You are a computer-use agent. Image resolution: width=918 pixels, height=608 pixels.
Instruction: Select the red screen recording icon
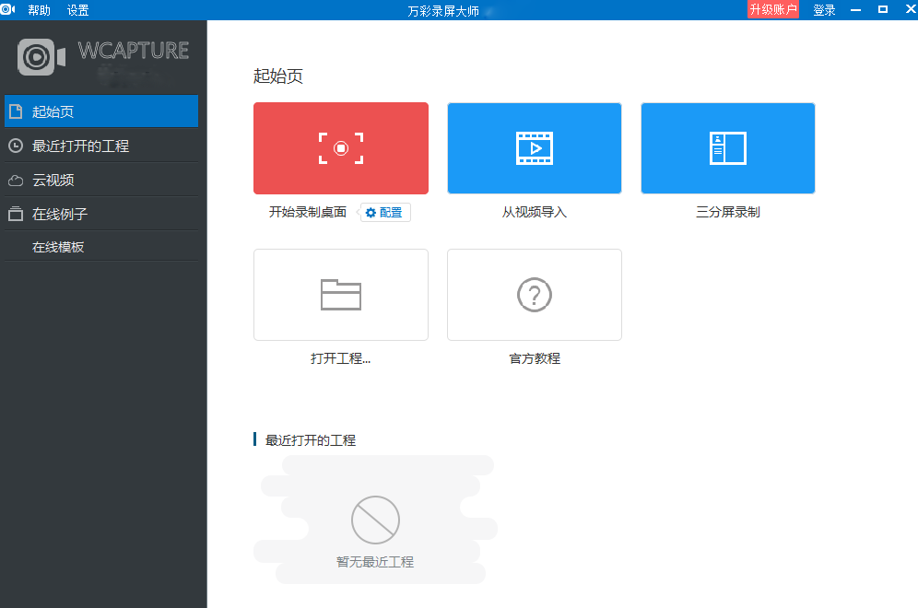(x=340, y=147)
